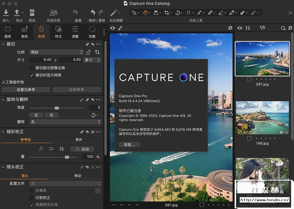Uncheck show grid when cropping (裁切时显示网格)

31,75
